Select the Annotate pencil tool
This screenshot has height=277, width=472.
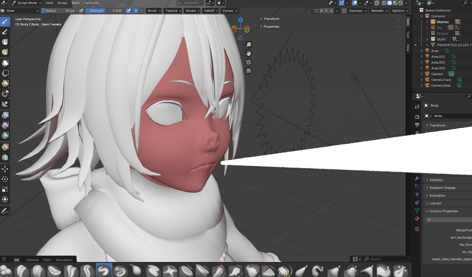pos(5,211)
